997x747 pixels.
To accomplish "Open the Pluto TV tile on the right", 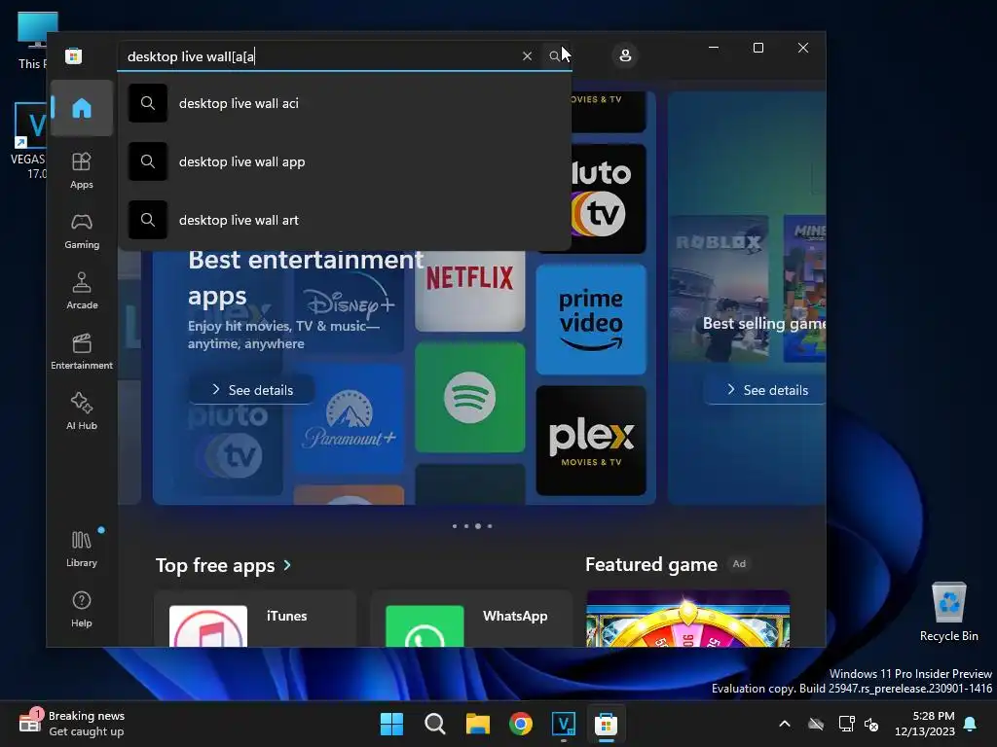I will click(609, 198).
